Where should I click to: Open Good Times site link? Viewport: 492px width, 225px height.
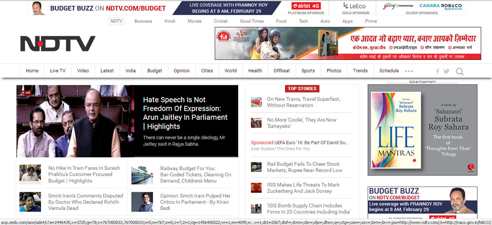252,21
